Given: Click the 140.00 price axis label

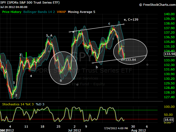Looking at the screenshot, I should (x=169, y=14).
